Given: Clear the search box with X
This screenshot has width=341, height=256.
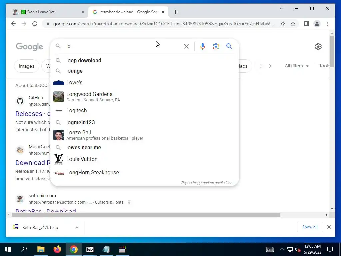Looking at the screenshot, I should click(x=186, y=46).
